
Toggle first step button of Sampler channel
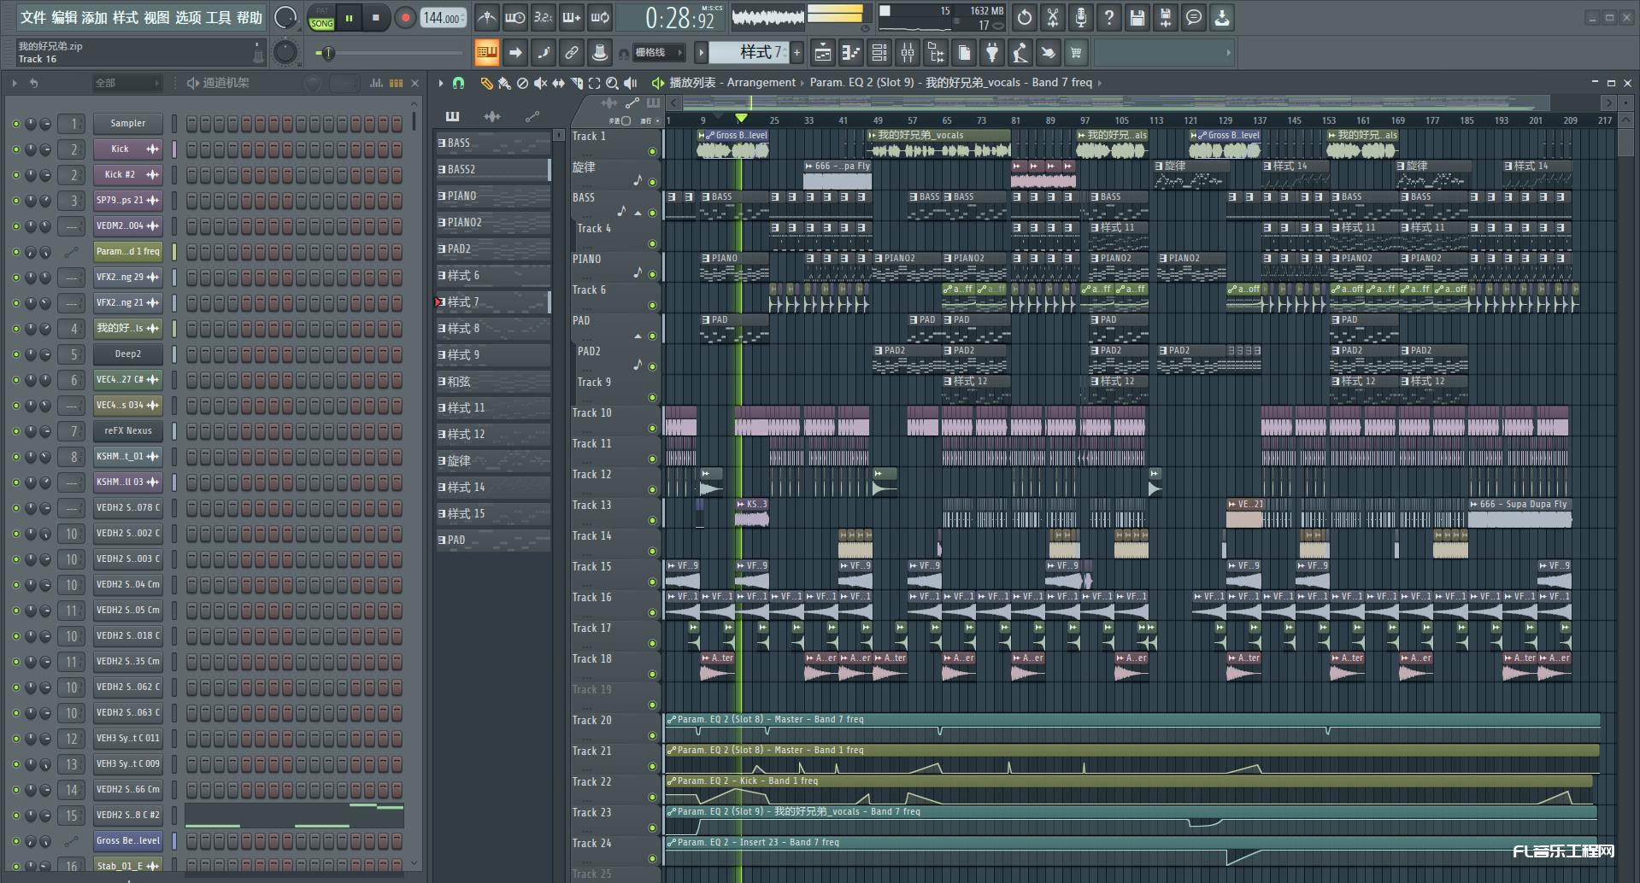pyautogui.click(x=192, y=124)
